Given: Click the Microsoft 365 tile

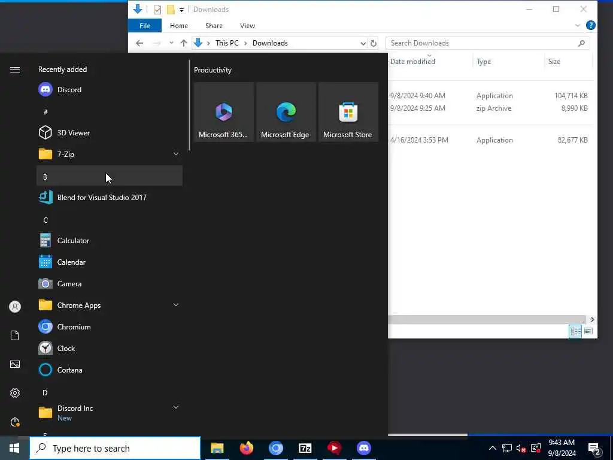Looking at the screenshot, I should [x=224, y=112].
